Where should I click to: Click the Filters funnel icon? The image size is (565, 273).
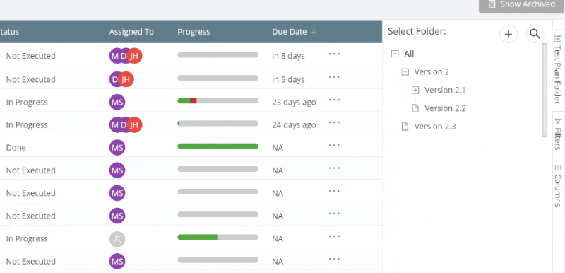(558, 121)
